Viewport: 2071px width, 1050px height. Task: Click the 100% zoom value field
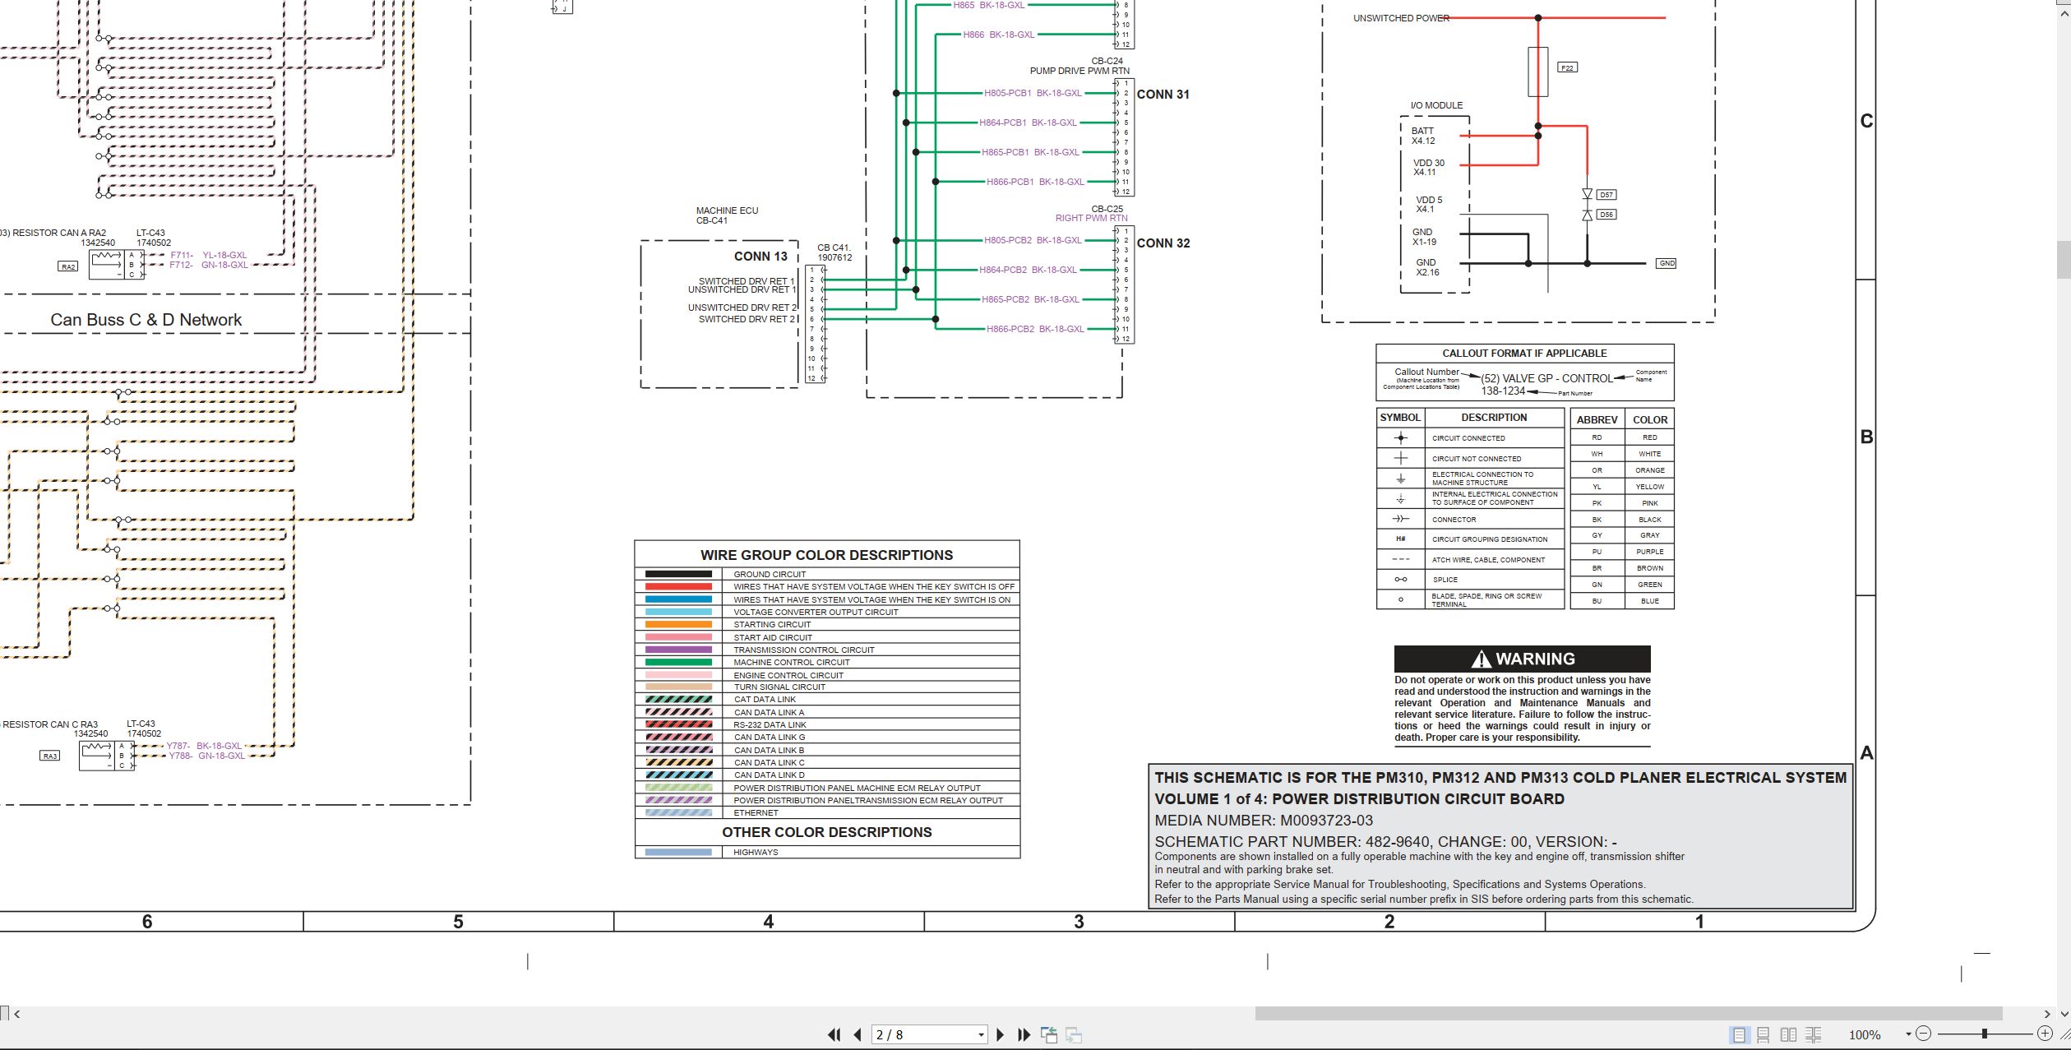click(1865, 1034)
